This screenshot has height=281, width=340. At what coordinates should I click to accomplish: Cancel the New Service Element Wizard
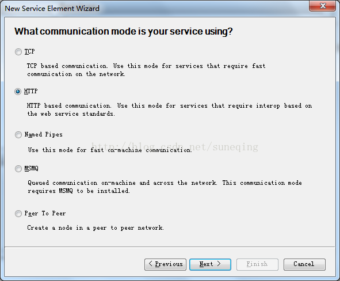pyautogui.click(x=304, y=264)
